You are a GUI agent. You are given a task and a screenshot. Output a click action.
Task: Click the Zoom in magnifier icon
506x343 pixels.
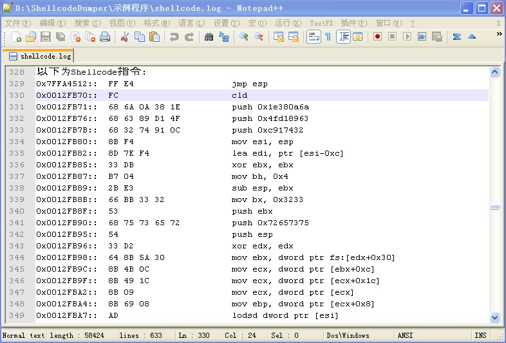click(244, 37)
